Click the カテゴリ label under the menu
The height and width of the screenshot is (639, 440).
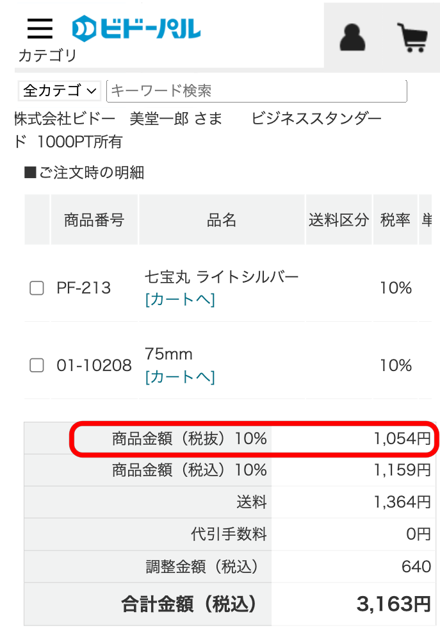click(47, 56)
